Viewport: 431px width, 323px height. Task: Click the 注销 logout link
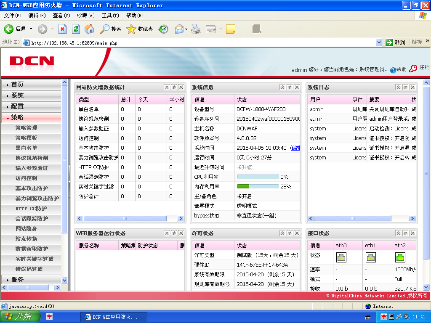(x=424, y=67)
